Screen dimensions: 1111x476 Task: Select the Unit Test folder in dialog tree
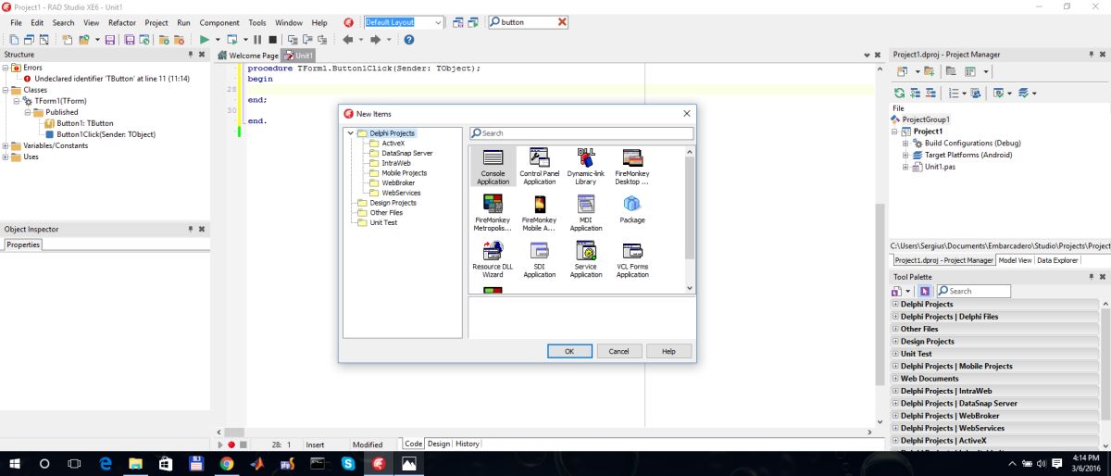click(x=383, y=223)
